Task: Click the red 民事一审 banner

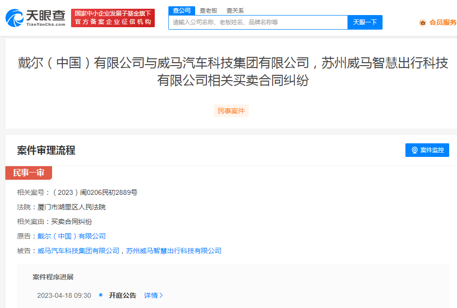Action: pos(28,172)
